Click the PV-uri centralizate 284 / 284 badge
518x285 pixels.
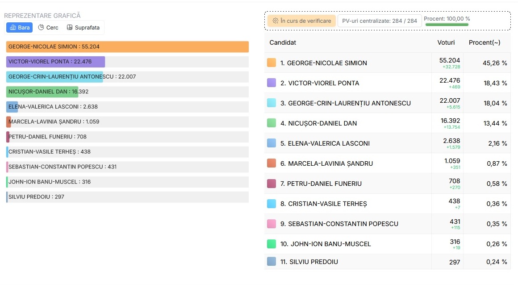[x=379, y=21]
